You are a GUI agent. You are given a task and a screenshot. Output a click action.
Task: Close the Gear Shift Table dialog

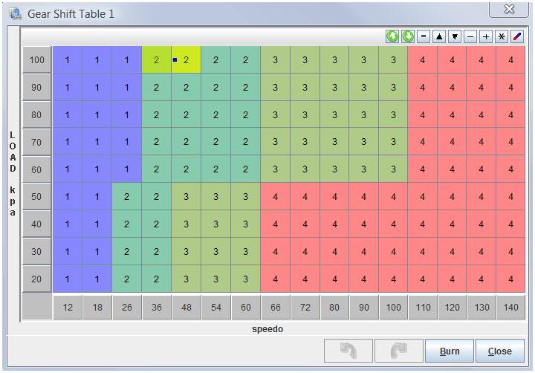500,351
